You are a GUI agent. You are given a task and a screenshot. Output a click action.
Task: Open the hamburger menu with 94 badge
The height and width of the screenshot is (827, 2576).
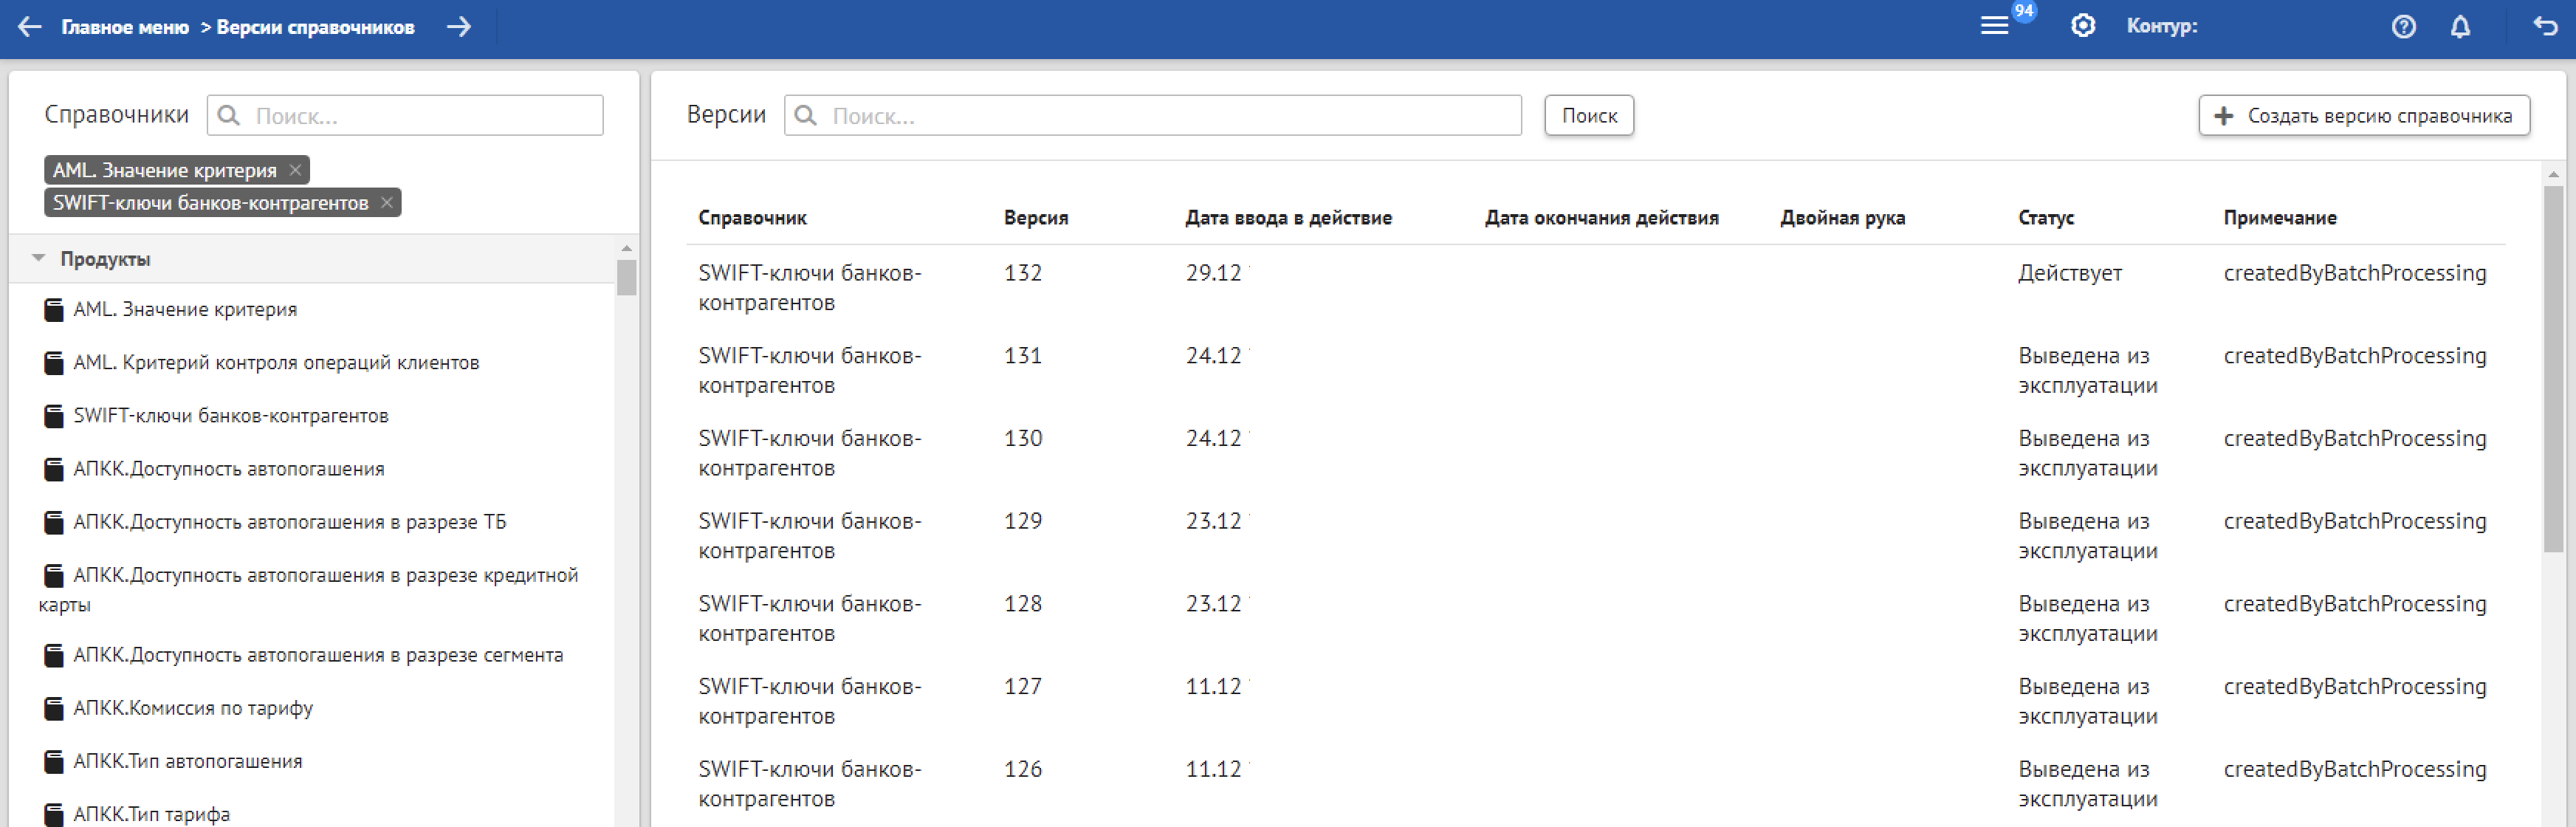pos(1994,26)
